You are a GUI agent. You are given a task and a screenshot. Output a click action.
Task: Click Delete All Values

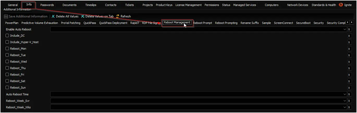65,16
